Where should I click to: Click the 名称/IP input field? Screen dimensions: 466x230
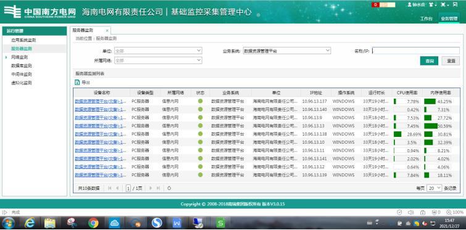[416, 51]
